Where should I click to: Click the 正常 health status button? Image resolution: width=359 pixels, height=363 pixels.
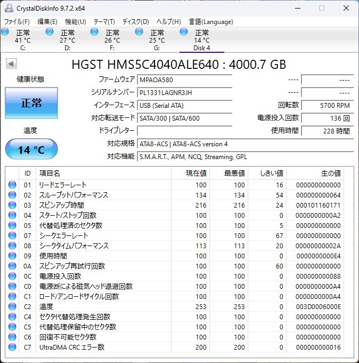[31, 103]
